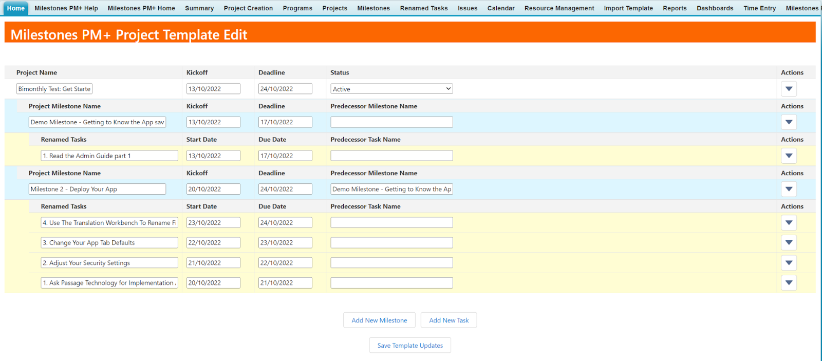Open Actions arrow for Milestone 2 - Deploy Your App
822x361 pixels.
click(x=789, y=189)
